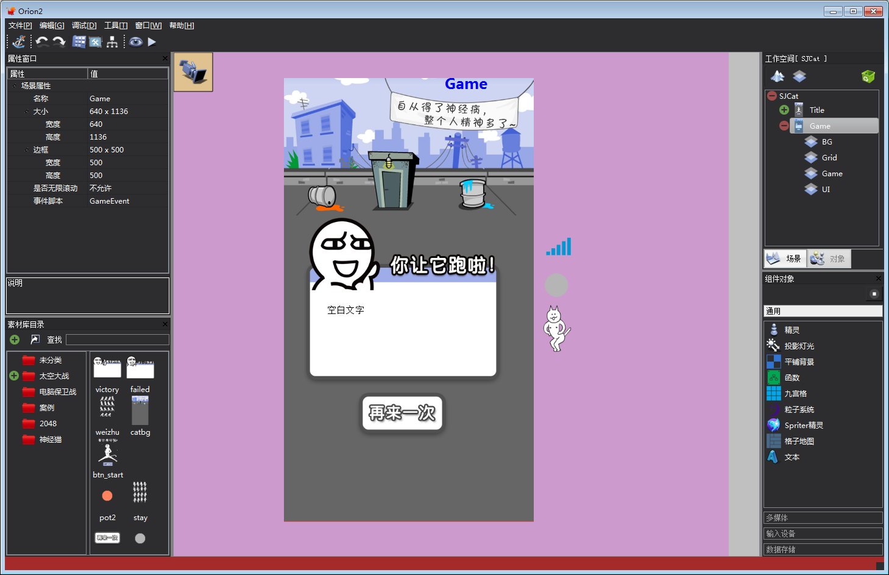889x575 pixels.
Task: Collapse the SJCat project root node
Action: (772, 96)
